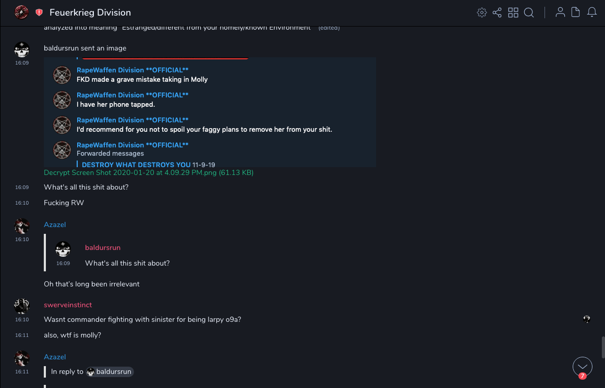
Task: Click the read receipt avatar on the right
Action: (587, 319)
